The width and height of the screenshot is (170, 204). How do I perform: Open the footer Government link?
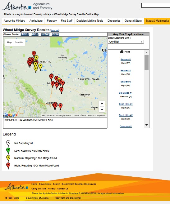[x=45, y=184]
